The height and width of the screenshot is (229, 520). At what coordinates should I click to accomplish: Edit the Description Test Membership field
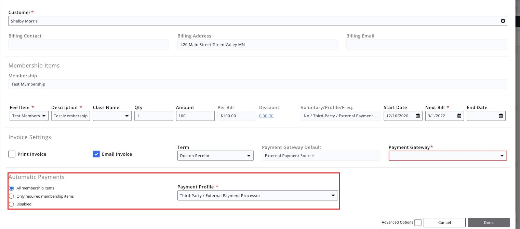click(71, 116)
